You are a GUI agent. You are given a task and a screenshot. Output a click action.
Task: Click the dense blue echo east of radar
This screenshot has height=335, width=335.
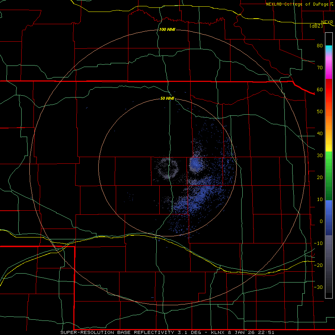click(195, 164)
